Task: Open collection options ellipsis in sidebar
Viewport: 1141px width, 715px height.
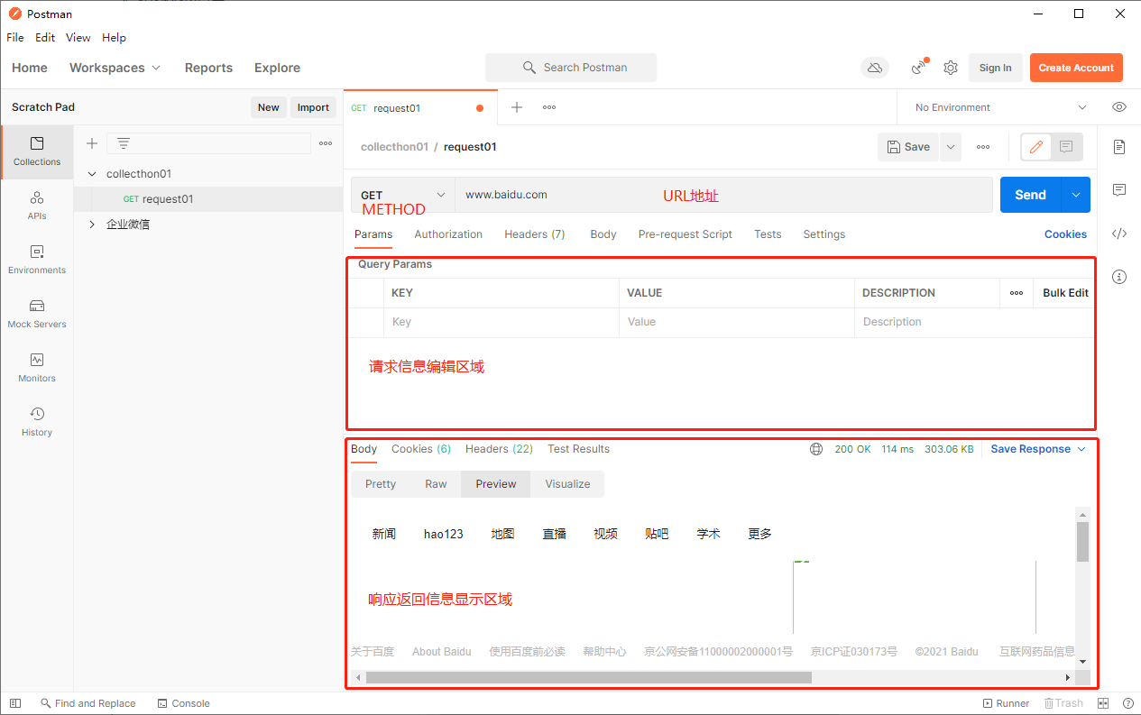Action: tap(326, 143)
